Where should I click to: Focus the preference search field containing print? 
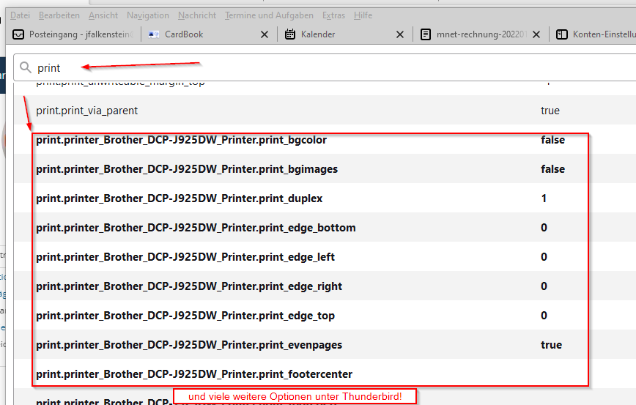[x=325, y=67]
